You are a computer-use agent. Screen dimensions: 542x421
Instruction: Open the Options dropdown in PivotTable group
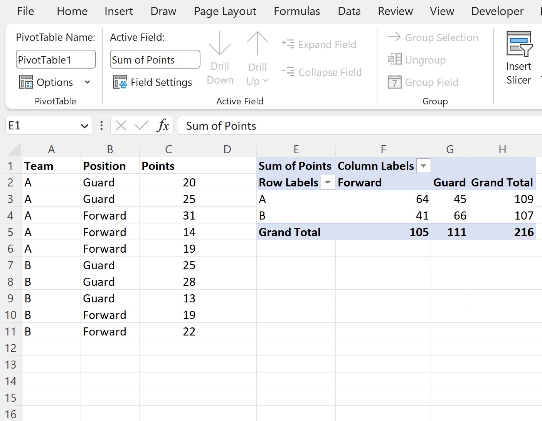tap(87, 82)
